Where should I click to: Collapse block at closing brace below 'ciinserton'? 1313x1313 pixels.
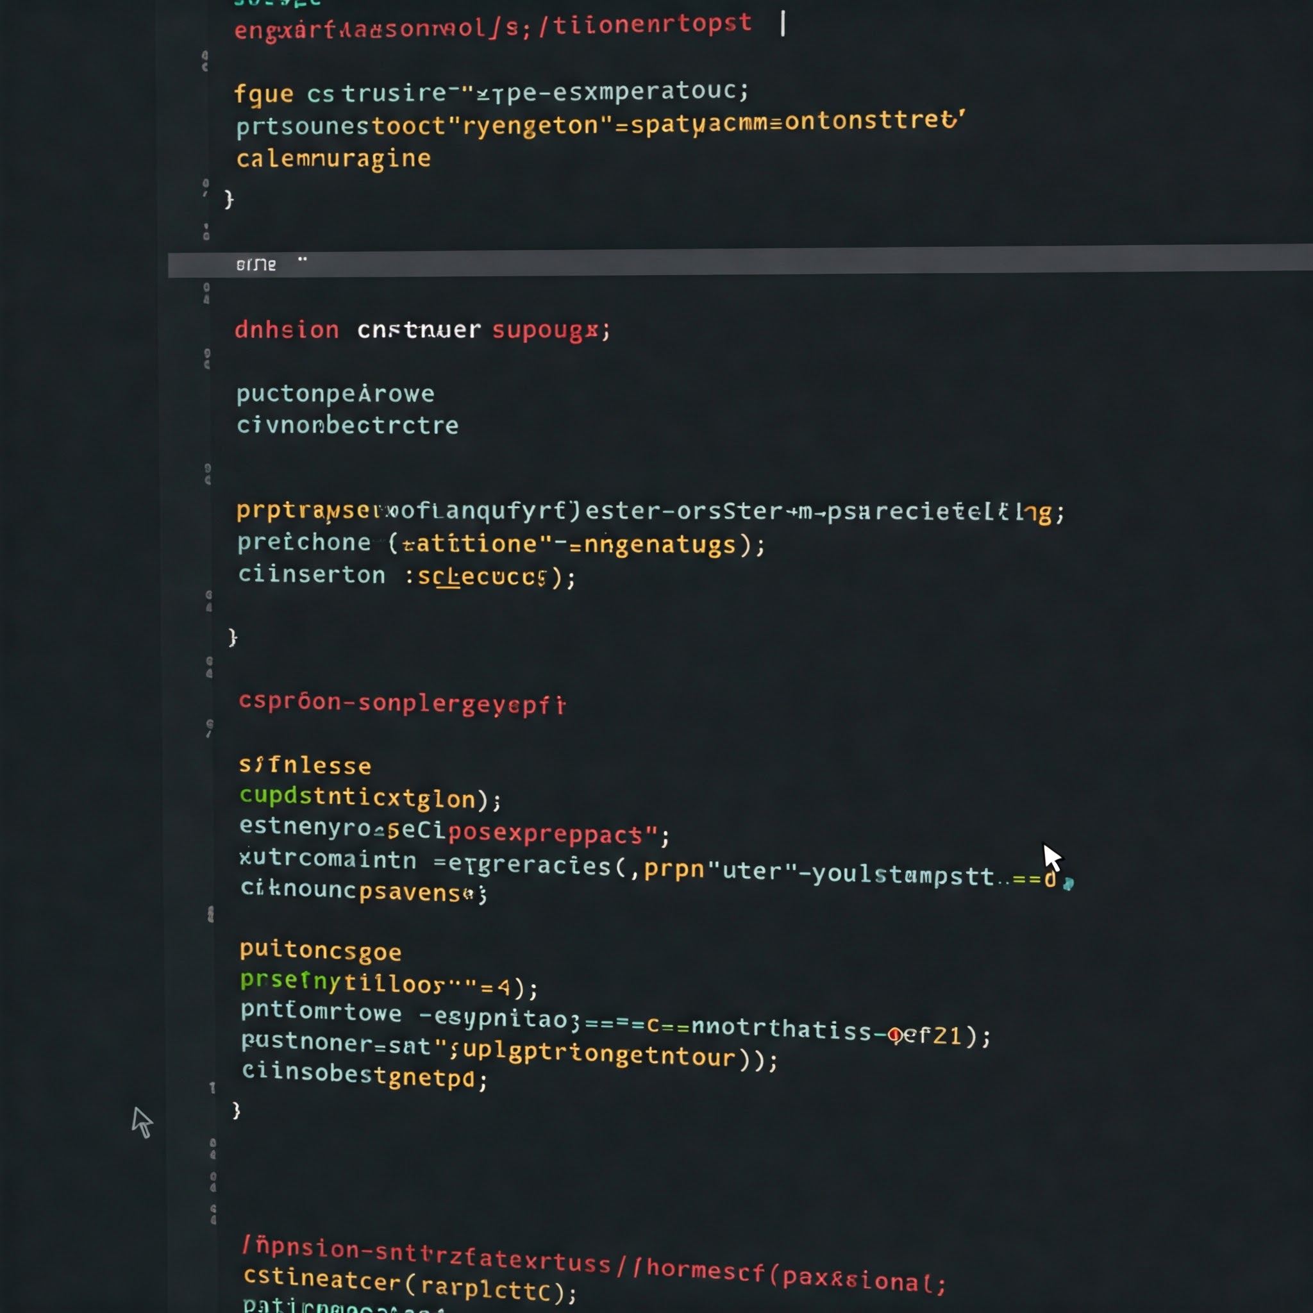233,637
